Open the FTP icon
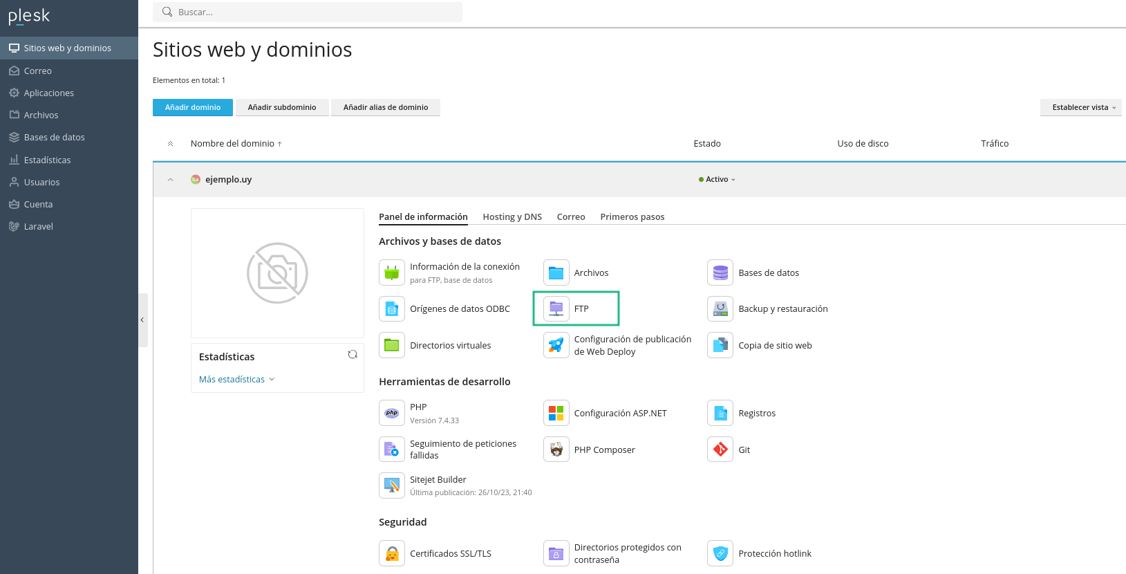This screenshot has height=574, width=1126. (x=556, y=308)
